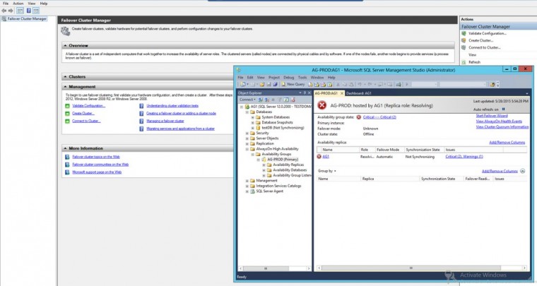Click the AG1 replica name link
Screen dimensions: 537x286
326,157
